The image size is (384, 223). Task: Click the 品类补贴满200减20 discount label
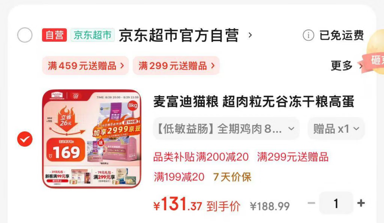click(201, 157)
